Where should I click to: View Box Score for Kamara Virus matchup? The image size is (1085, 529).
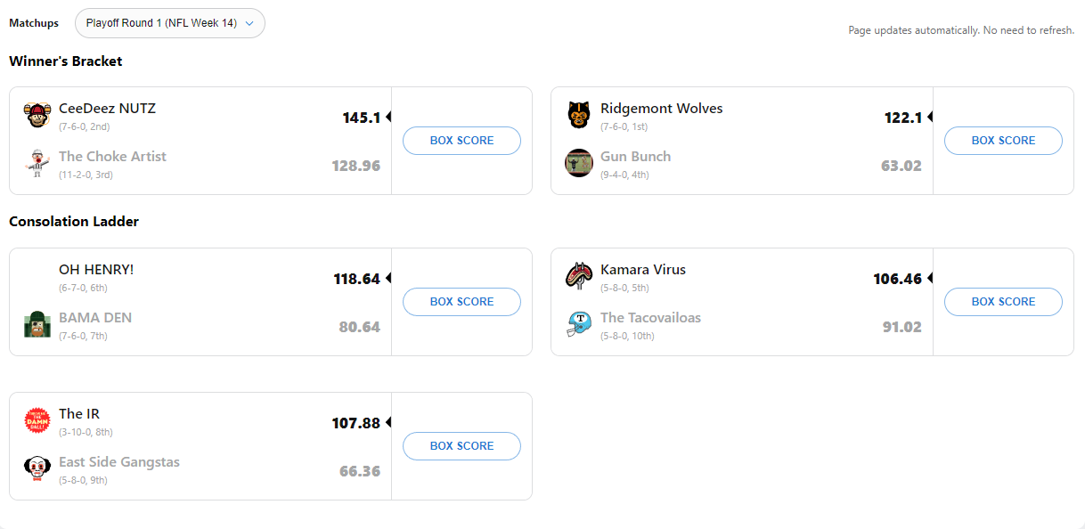1003,302
